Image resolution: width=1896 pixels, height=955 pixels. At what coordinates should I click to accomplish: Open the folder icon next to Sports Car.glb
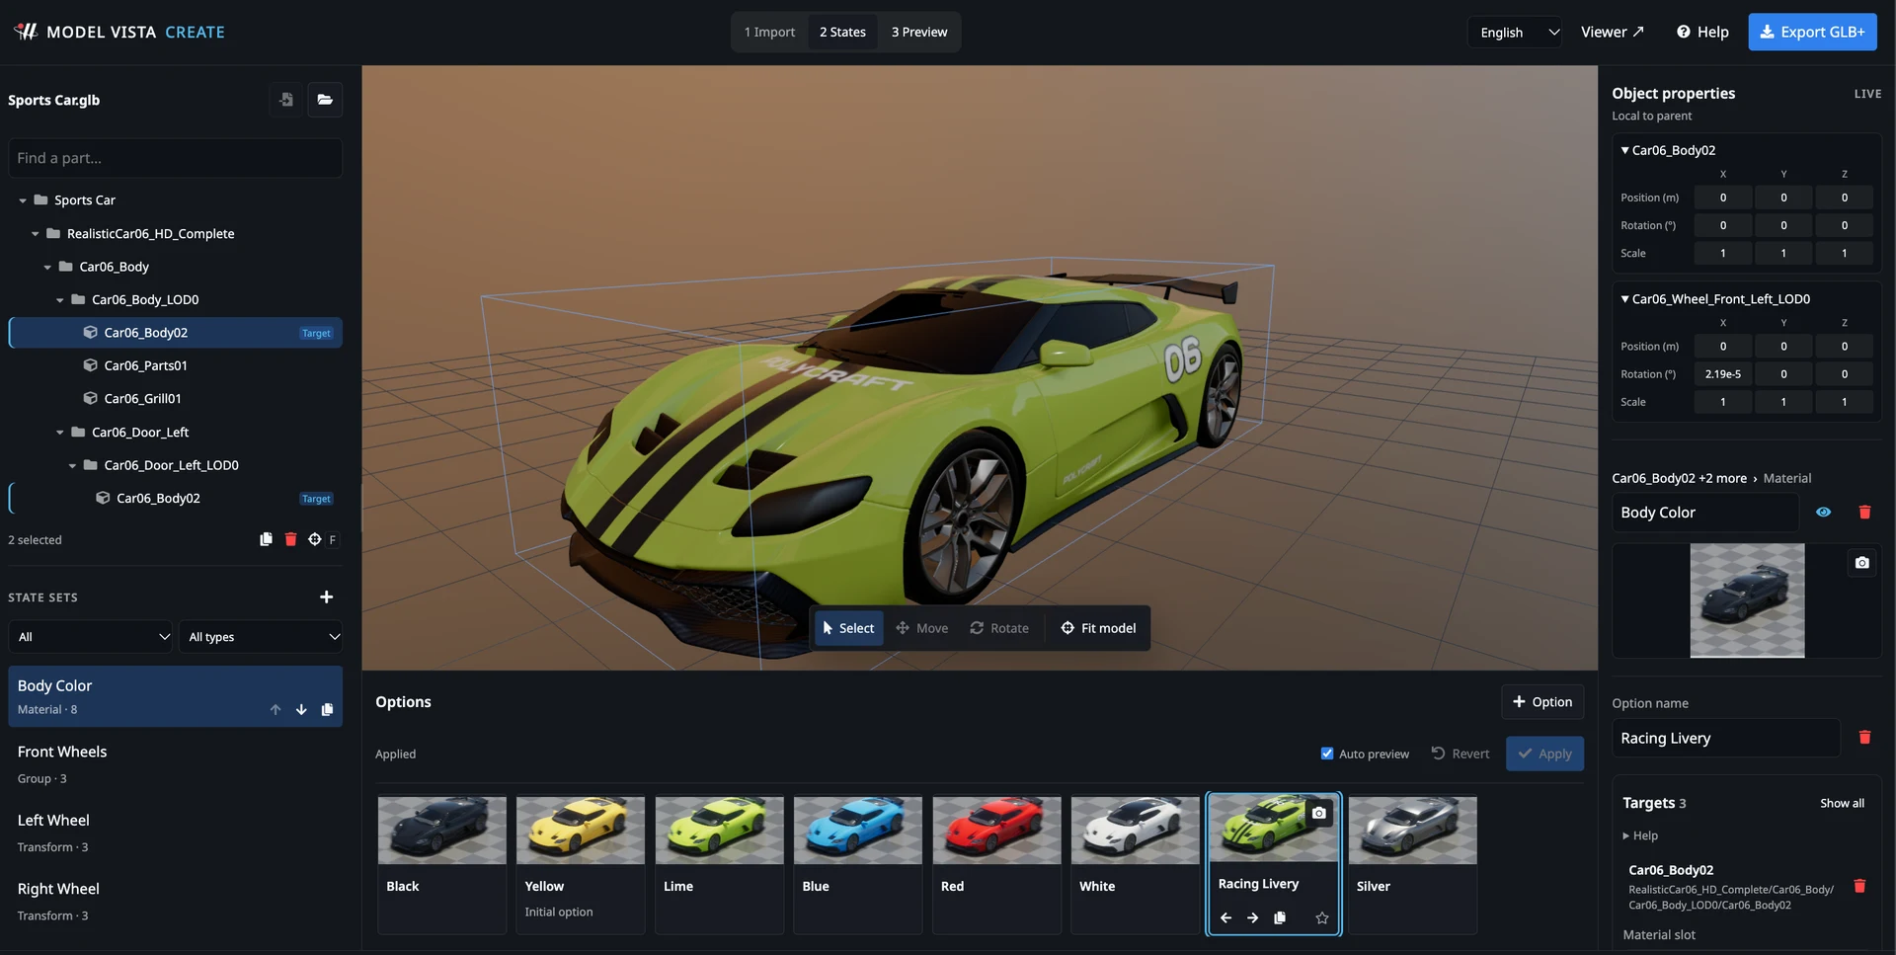point(325,100)
